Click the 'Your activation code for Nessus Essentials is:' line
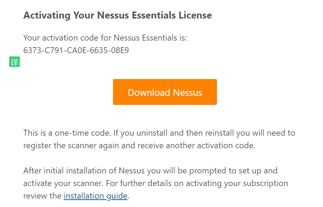Screen dimensions: 323x207 click(x=105, y=38)
